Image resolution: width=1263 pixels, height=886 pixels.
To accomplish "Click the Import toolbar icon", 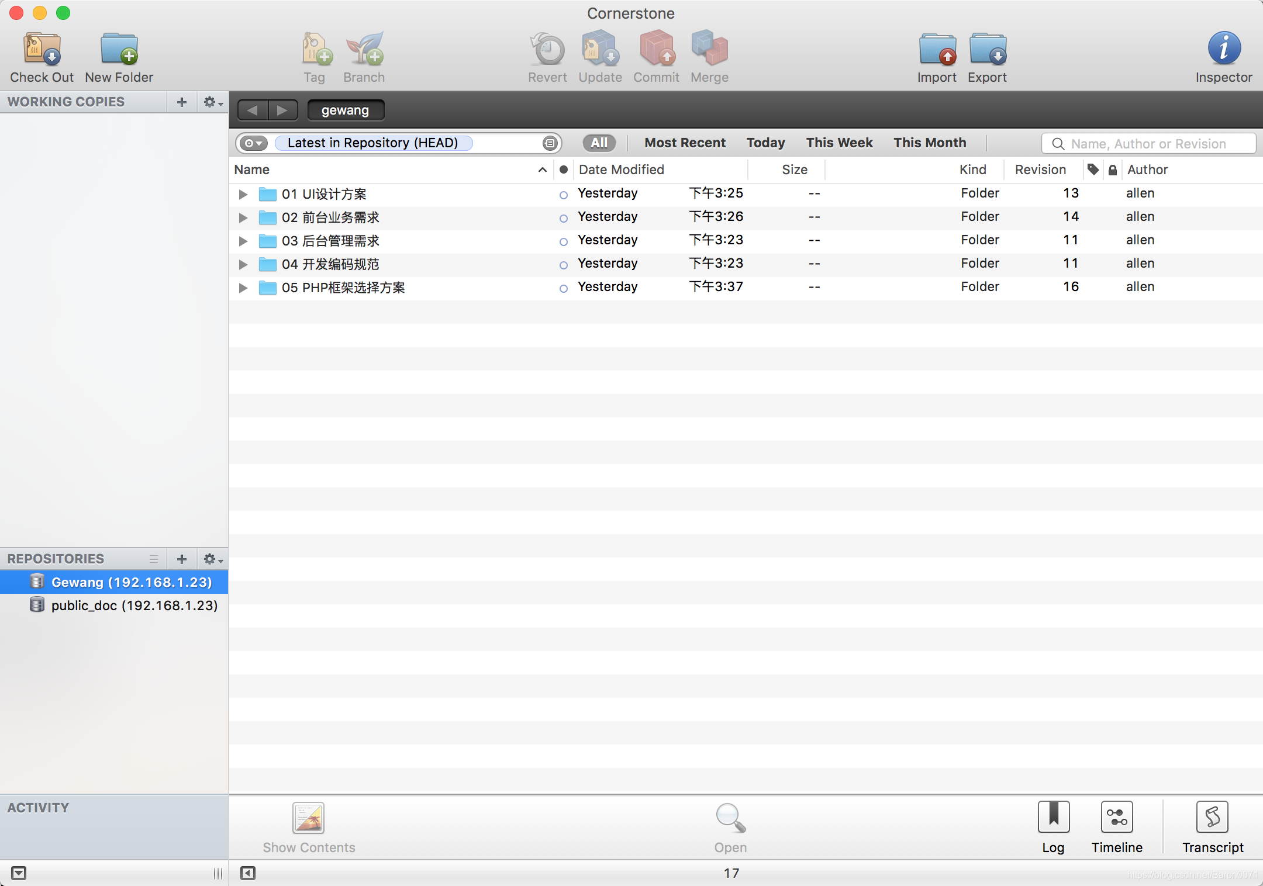I will tap(937, 49).
